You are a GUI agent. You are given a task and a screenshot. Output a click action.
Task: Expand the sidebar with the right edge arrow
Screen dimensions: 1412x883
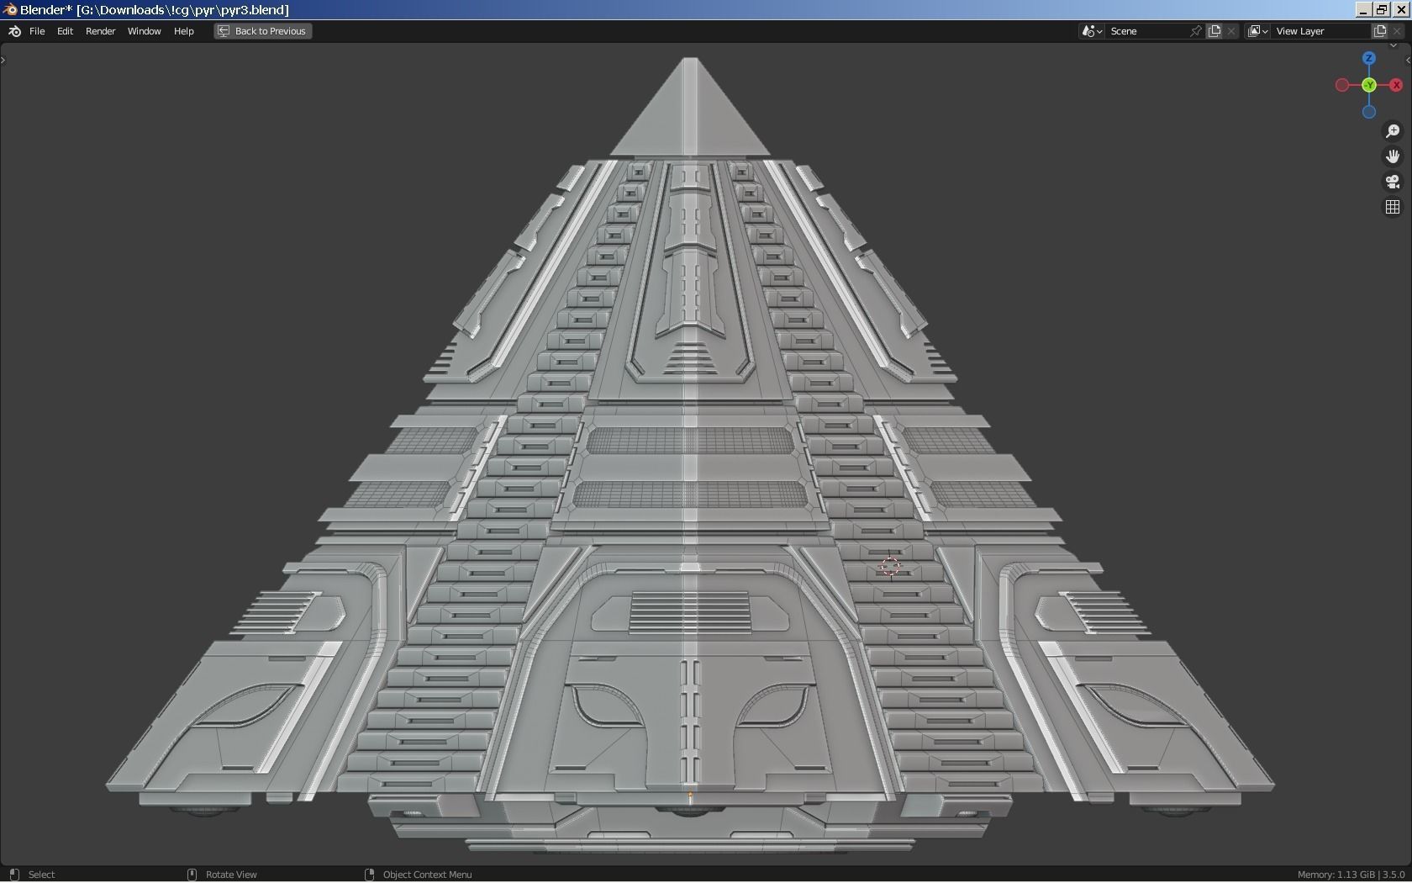pos(1408,60)
